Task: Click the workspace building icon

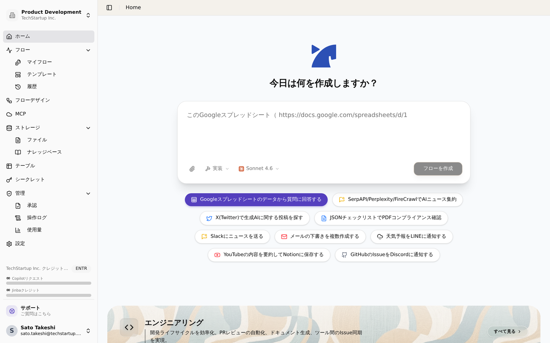Action: tap(12, 15)
